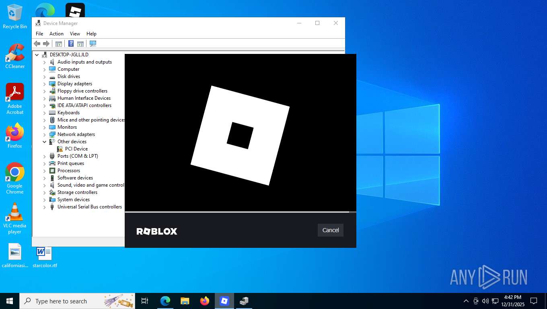Click the Type here to search box
The height and width of the screenshot is (309, 547).
pyautogui.click(x=77, y=301)
